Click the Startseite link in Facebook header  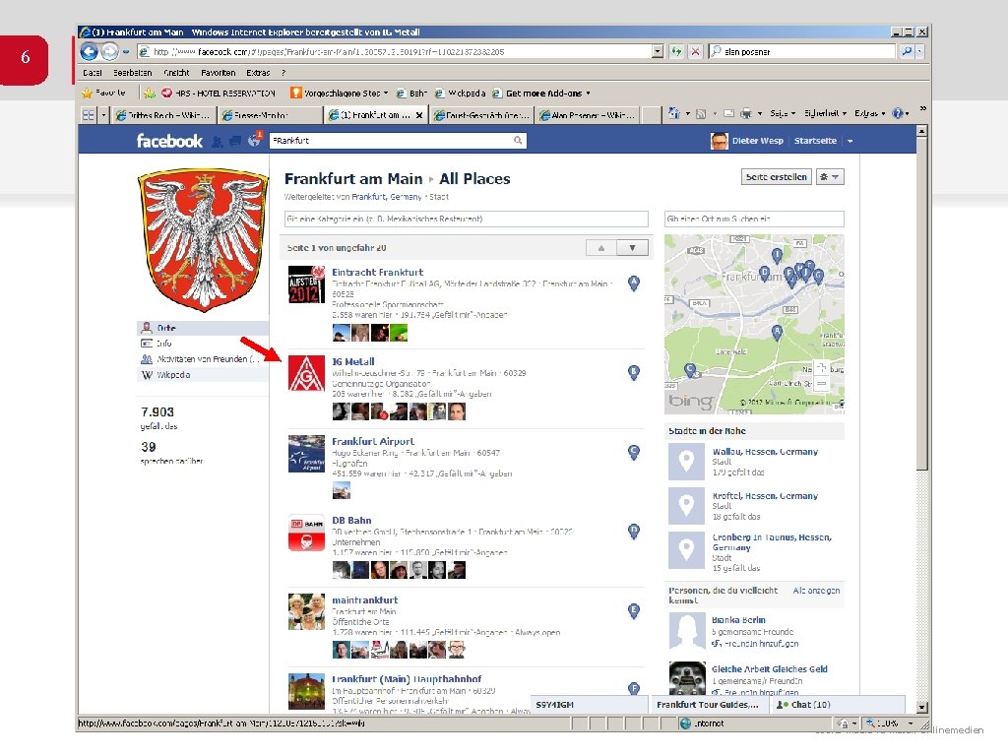[815, 141]
